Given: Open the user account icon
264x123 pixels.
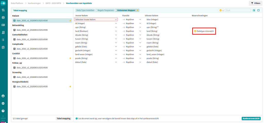Looking at the screenshot, I should coord(3,96).
